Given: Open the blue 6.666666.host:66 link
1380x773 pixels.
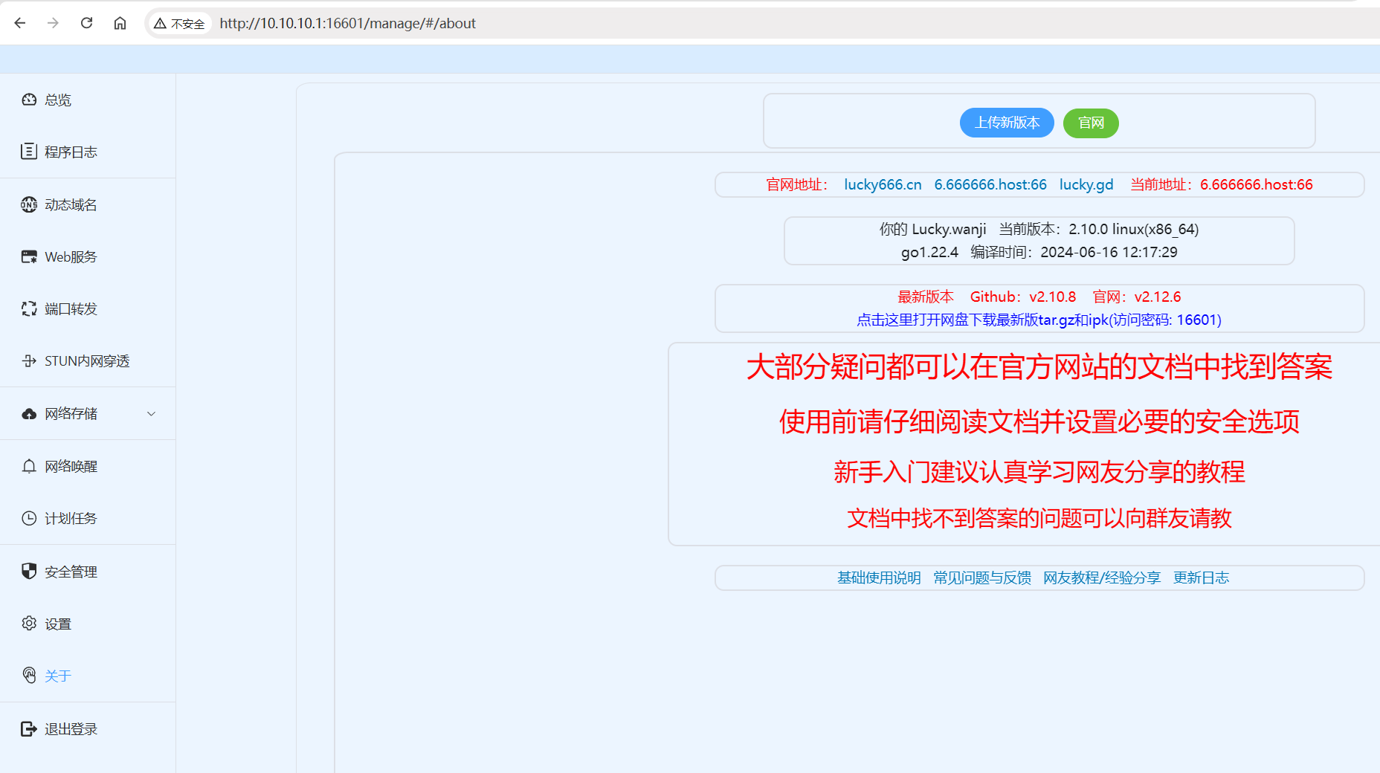Looking at the screenshot, I should click(990, 184).
